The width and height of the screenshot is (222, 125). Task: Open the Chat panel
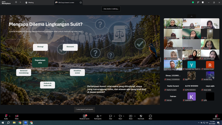pyautogui.click(x=110, y=117)
